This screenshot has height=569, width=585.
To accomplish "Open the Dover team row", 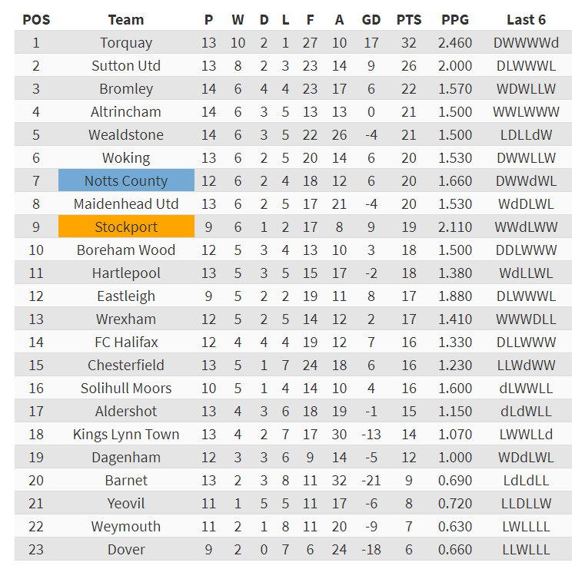I will point(126,550).
